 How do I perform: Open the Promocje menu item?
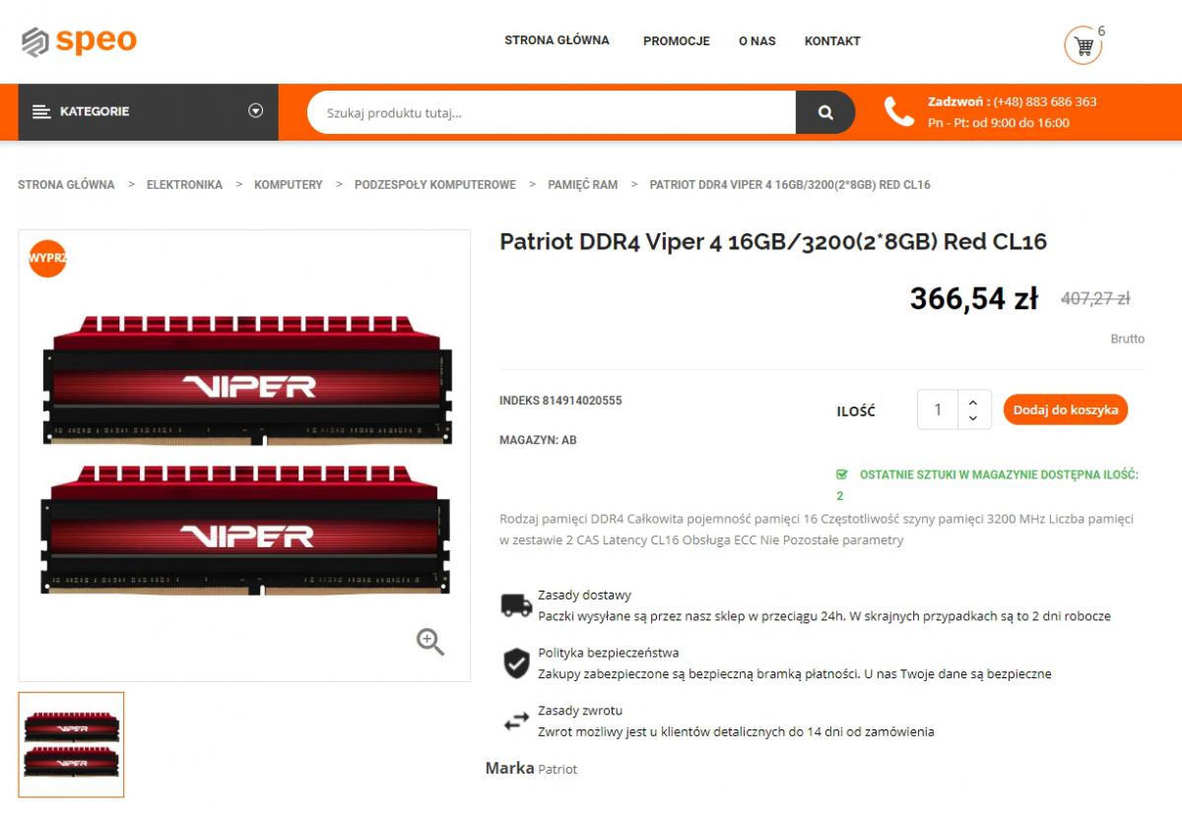(x=677, y=41)
